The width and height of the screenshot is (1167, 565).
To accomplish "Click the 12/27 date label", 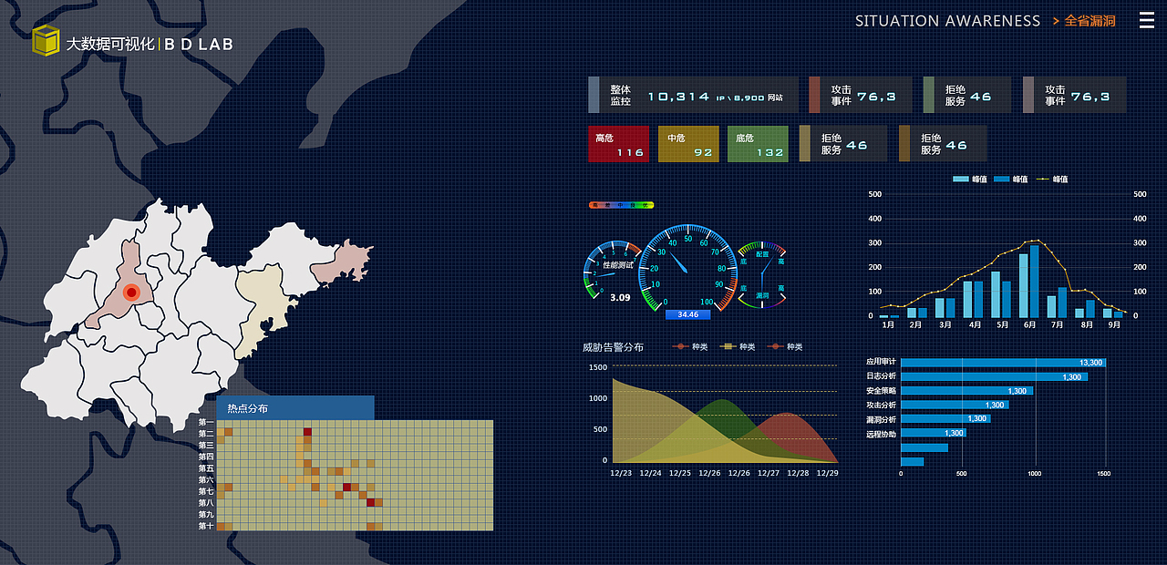I will coord(769,473).
